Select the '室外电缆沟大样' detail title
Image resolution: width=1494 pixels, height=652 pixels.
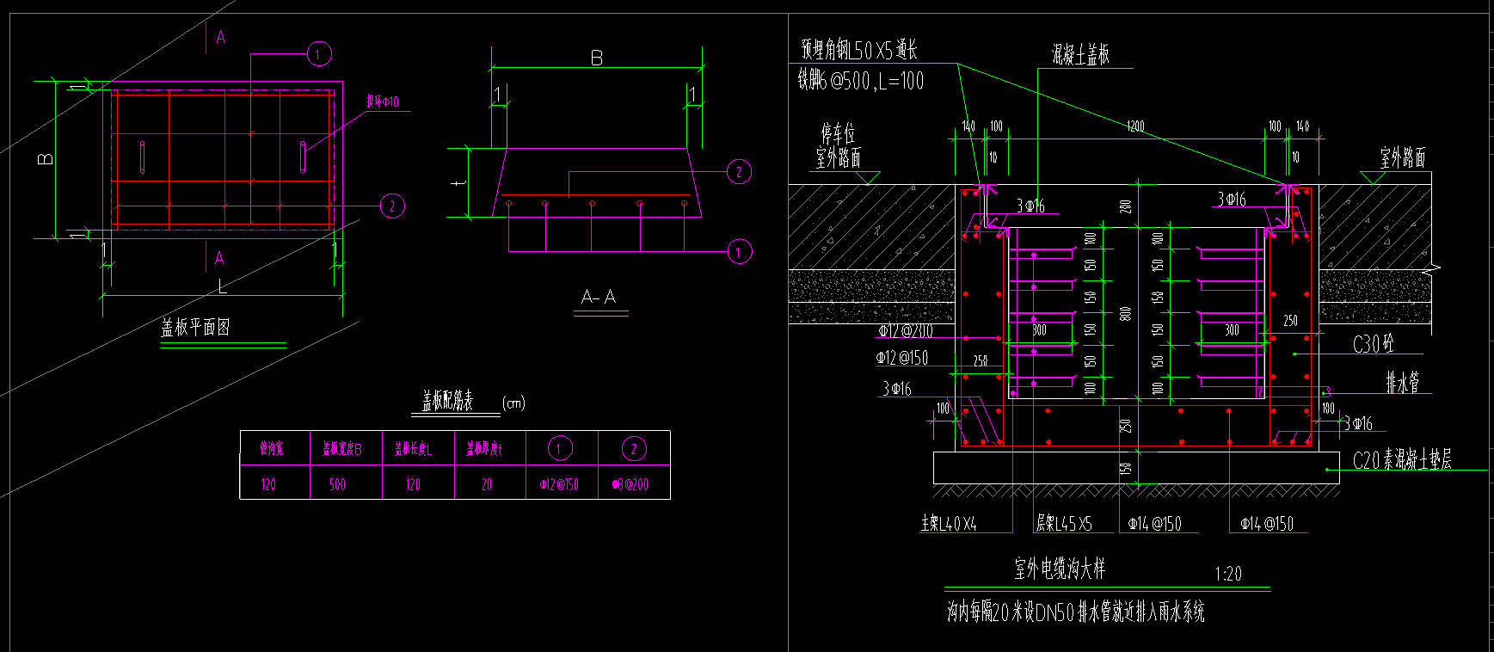tap(1060, 569)
